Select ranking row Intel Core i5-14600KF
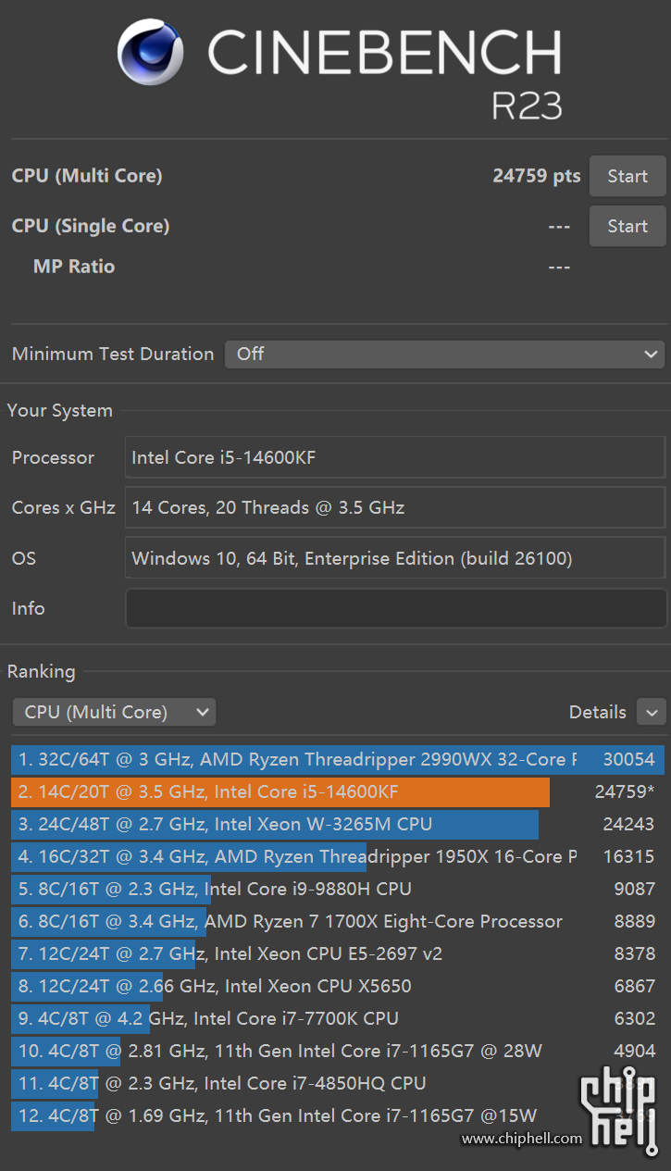The height and width of the screenshot is (1171, 671). click(x=338, y=792)
